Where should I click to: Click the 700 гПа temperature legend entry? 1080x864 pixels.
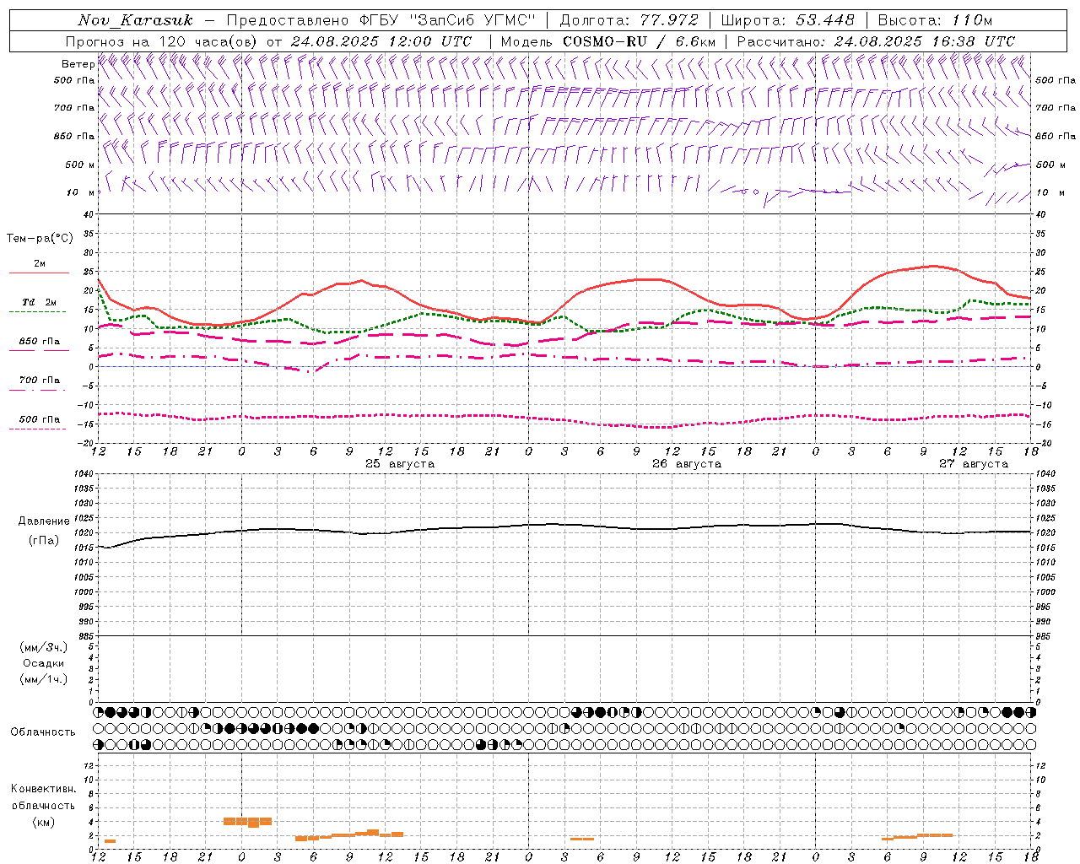(x=39, y=380)
